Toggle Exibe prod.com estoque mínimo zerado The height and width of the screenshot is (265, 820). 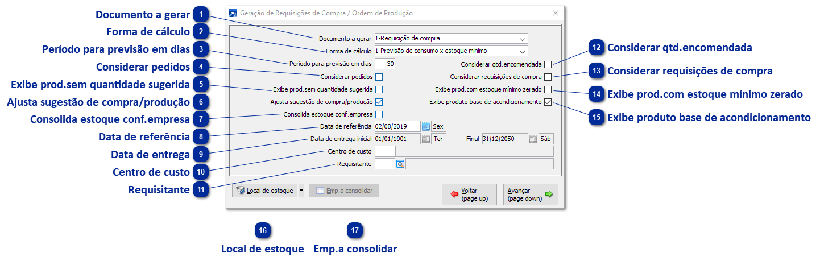(x=548, y=89)
